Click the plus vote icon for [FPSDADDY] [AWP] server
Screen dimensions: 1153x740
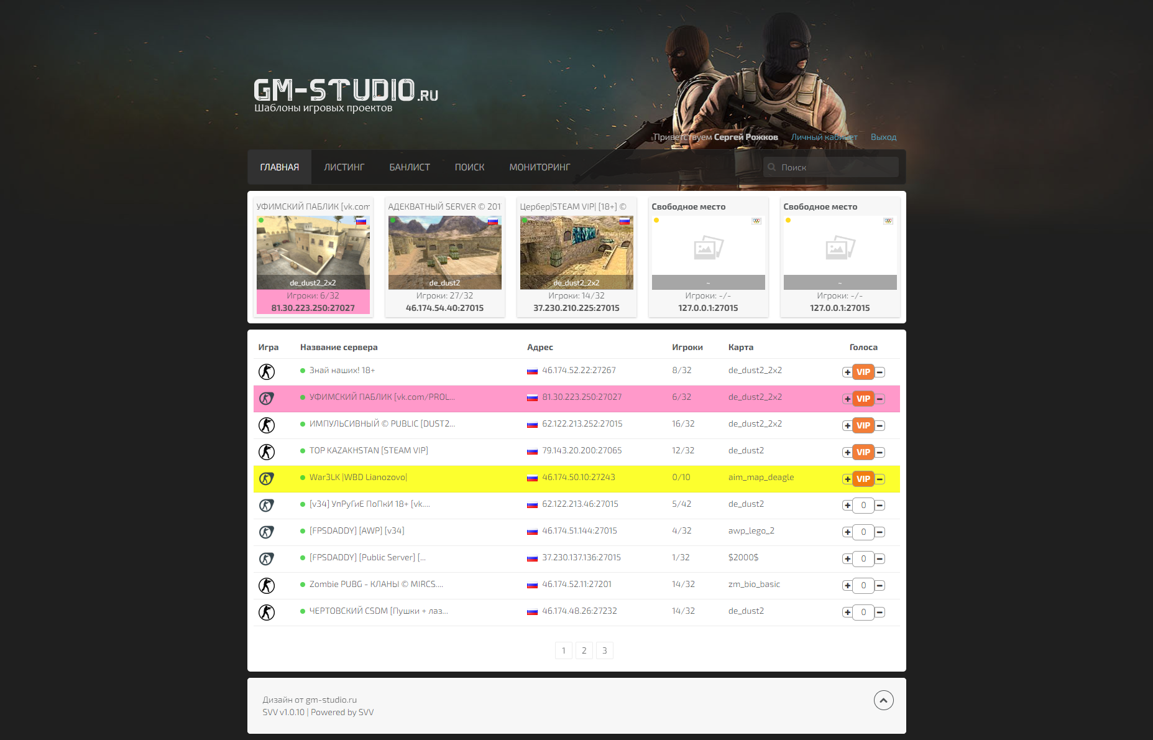[x=847, y=532]
